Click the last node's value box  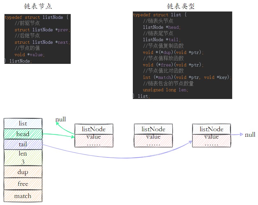pyautogui.click(x=211, y=141)
